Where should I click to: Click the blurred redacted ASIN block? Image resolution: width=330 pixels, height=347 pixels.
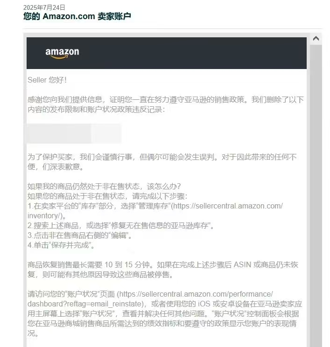coord(74,133)
